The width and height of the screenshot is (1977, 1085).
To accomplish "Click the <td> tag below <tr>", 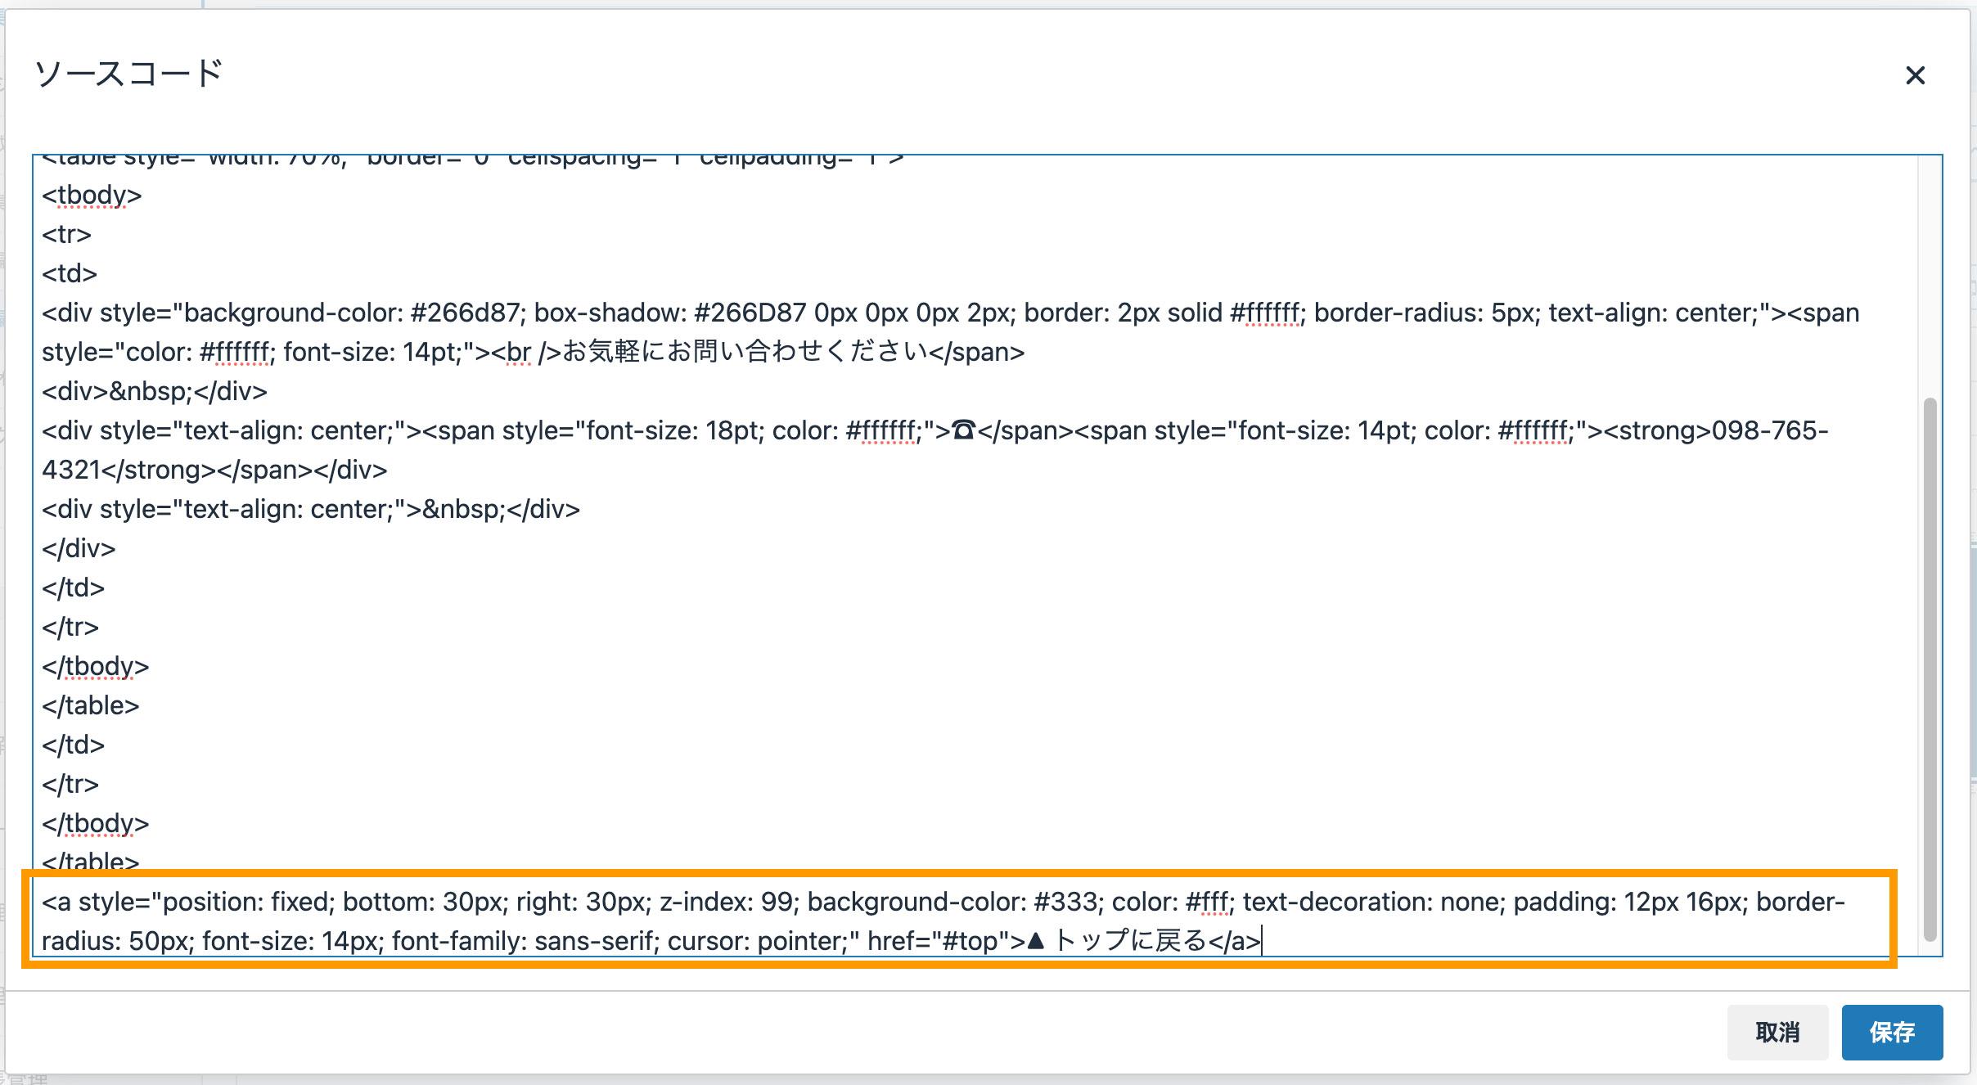I will [x=70, y=274].
